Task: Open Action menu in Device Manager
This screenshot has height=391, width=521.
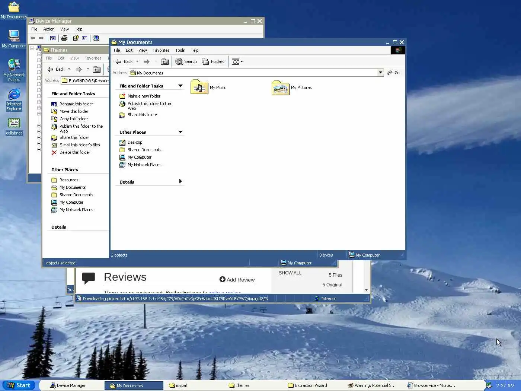Action: 49,29
